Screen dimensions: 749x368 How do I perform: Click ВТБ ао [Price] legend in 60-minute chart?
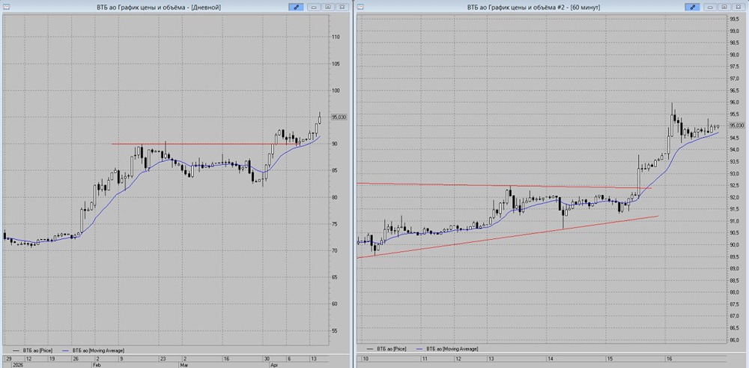click(385, 349)
